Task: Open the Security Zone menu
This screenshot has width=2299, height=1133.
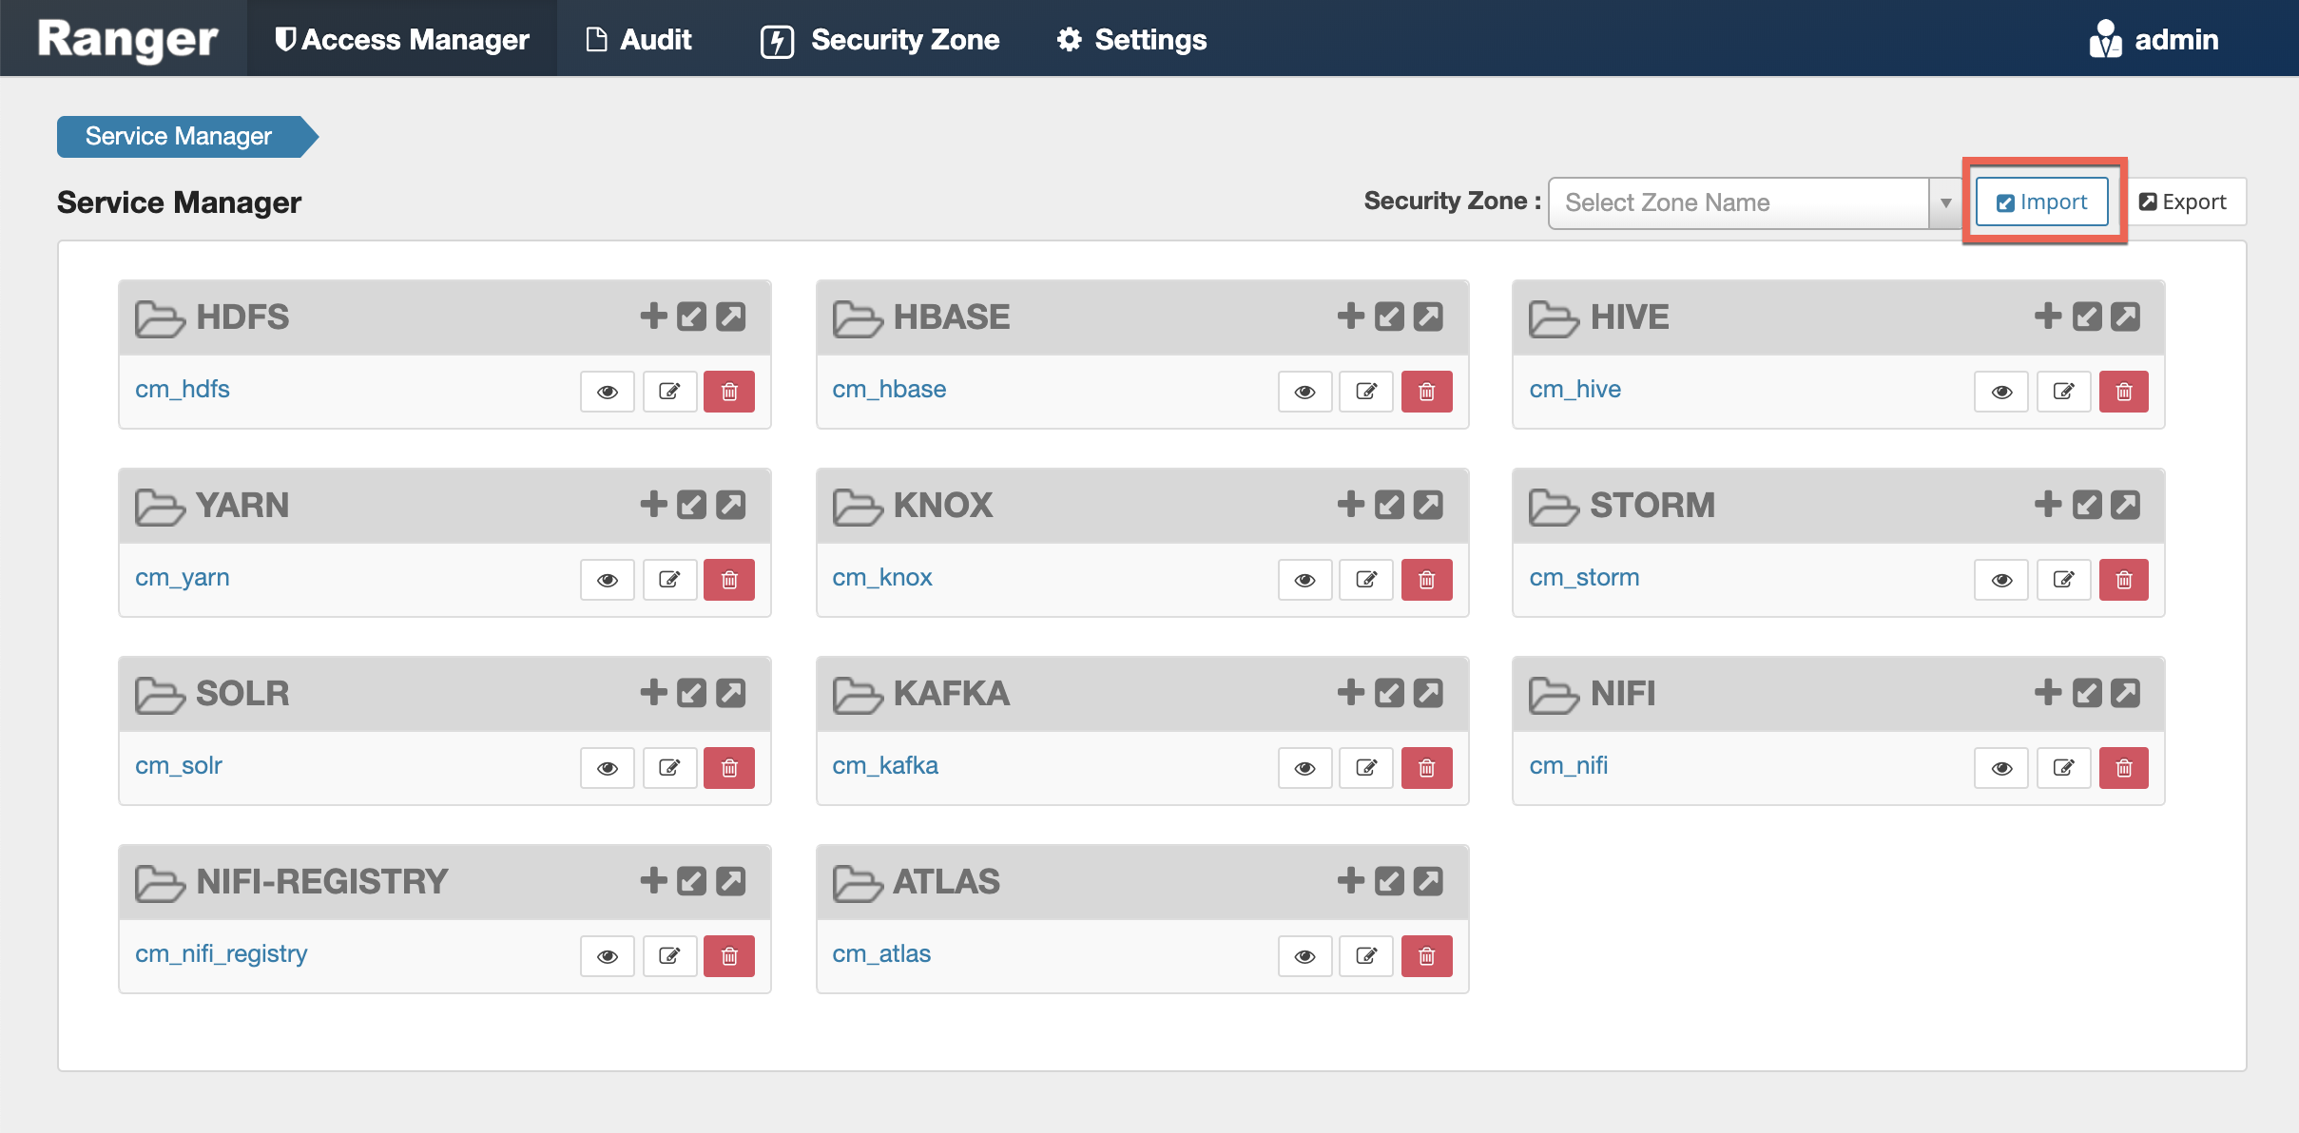Action: tap(880, 39)
